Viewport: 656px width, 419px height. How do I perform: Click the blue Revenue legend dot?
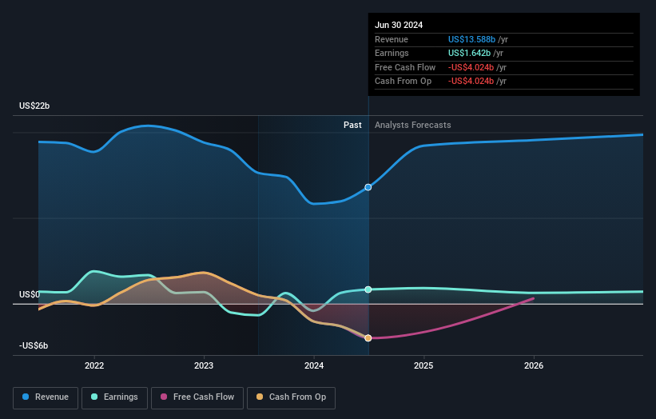26,397
